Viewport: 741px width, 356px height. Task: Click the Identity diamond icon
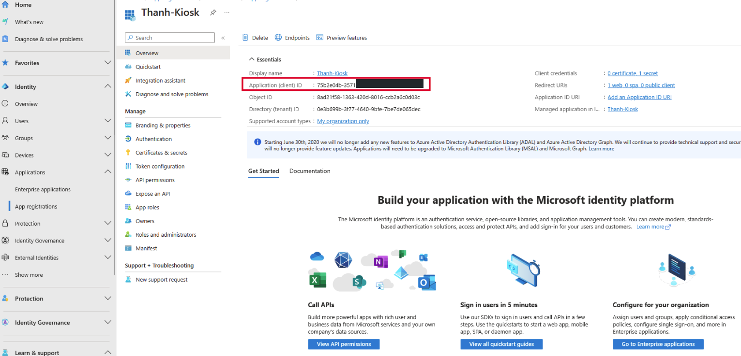[5, 87]
